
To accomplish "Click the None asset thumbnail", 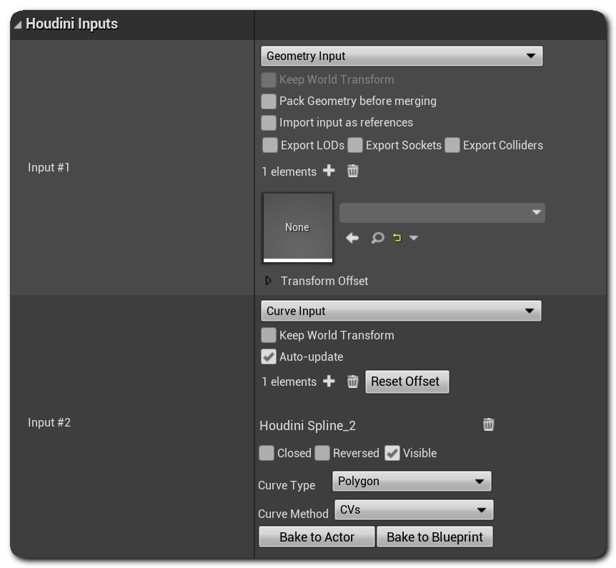I will click(x=297, y=227).
